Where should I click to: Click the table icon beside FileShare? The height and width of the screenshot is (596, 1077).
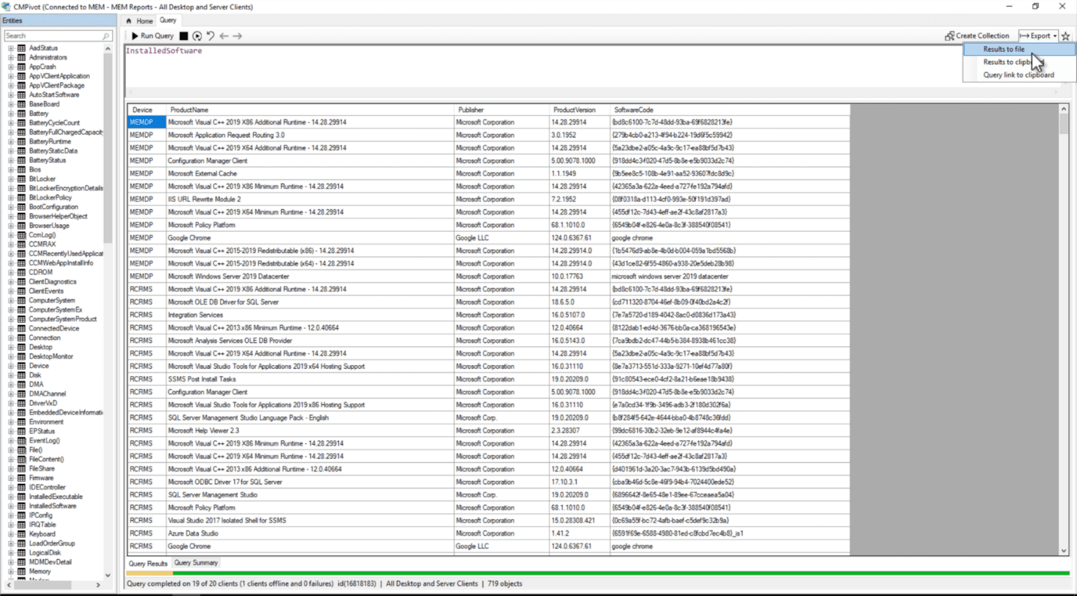(x=21, y=469)
